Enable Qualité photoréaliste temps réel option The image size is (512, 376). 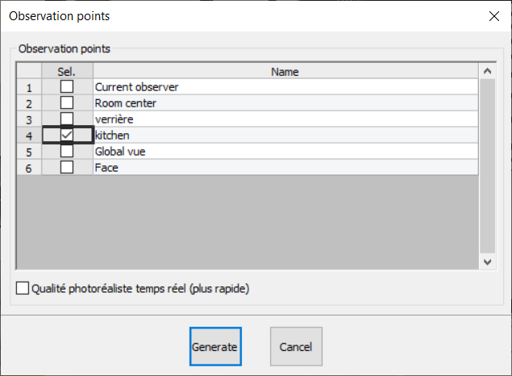click(x=23, y=288)
